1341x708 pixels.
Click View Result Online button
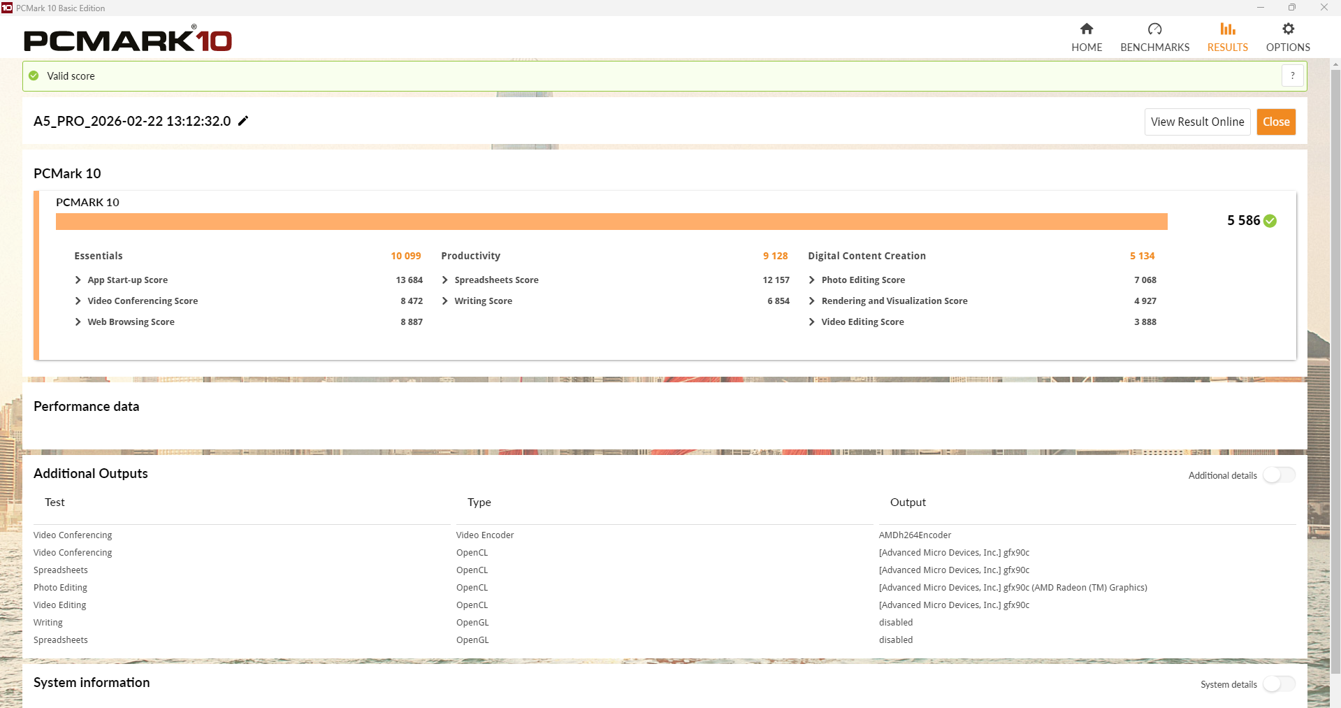(1197, 122)
